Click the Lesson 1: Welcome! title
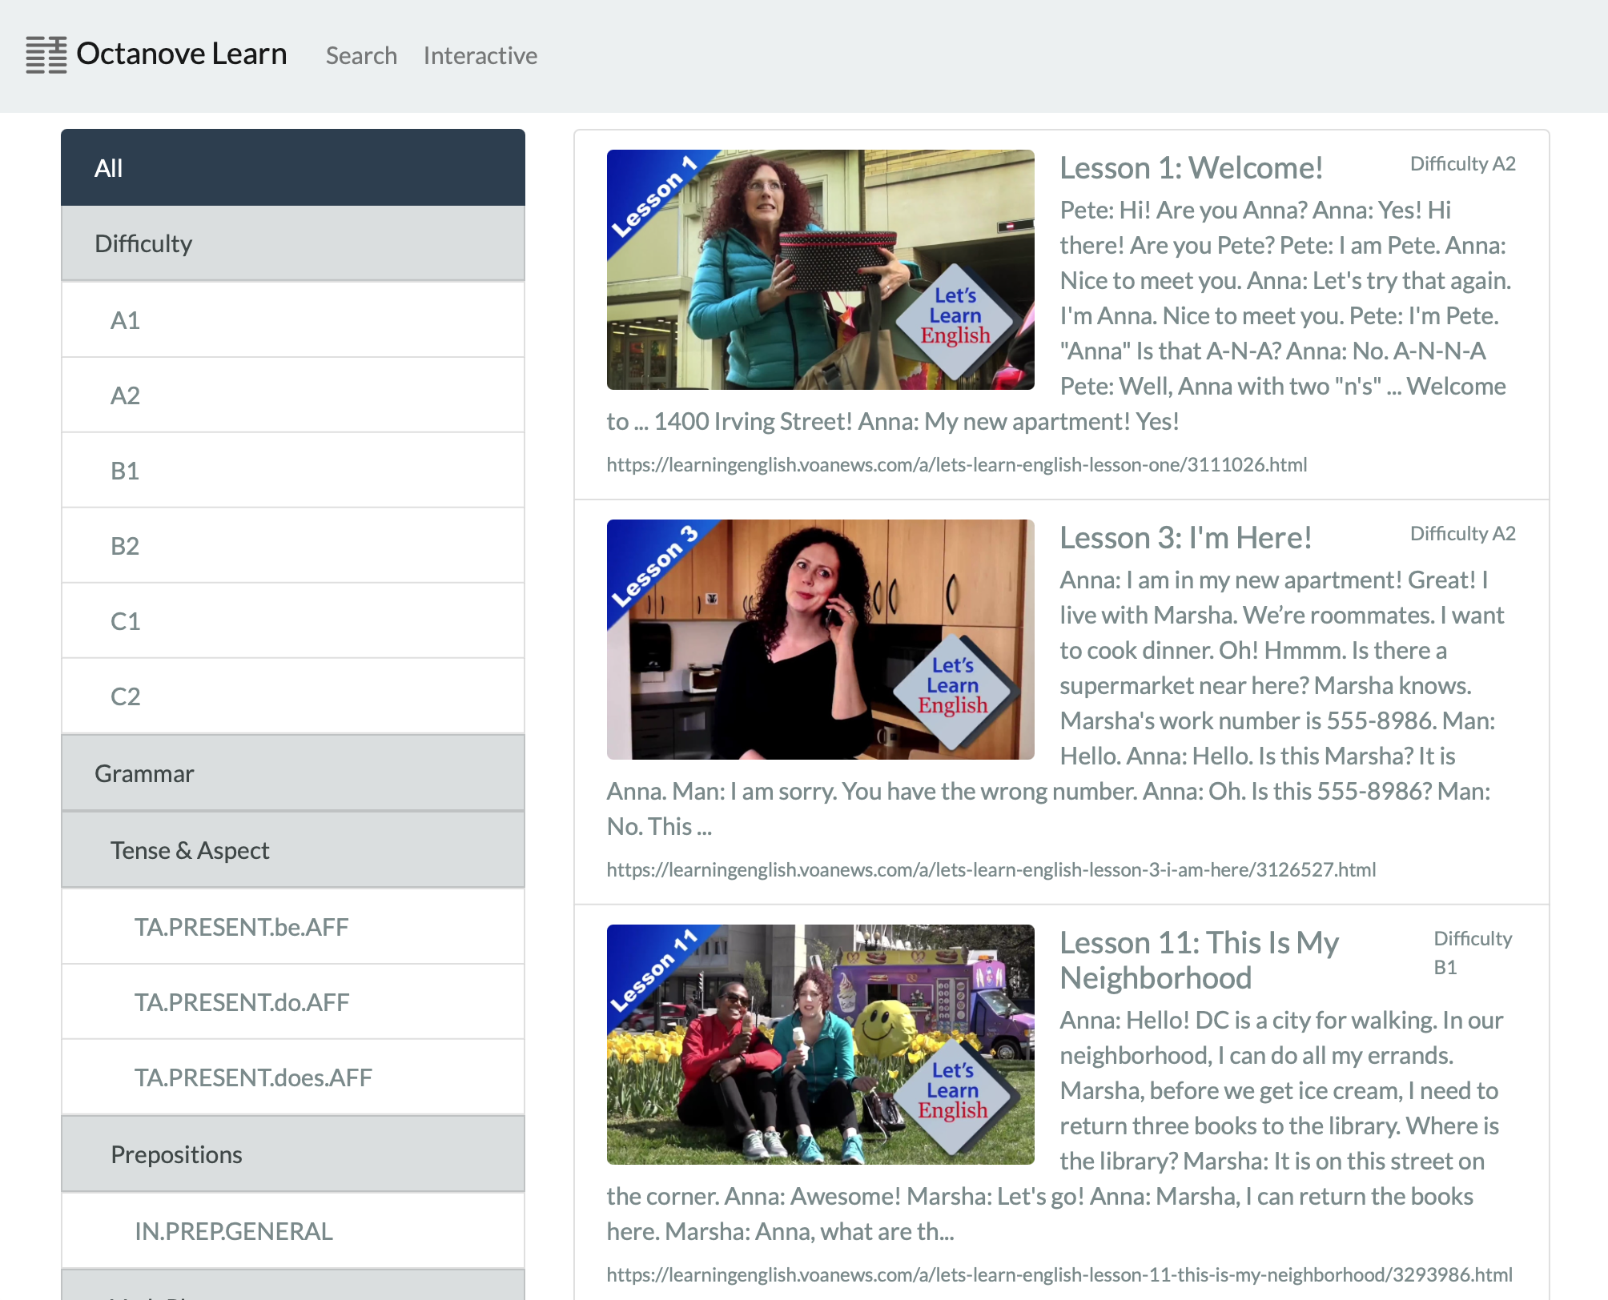1608x1300 pixels. tap(1191, 168)
